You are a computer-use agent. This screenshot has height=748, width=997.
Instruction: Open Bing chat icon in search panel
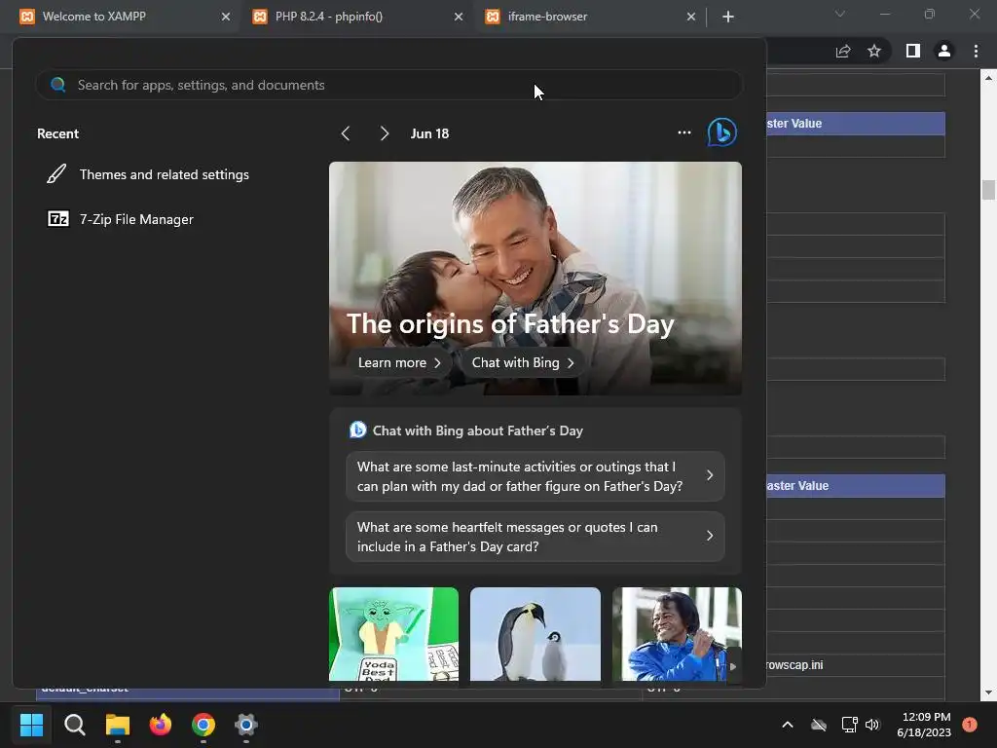click(x=722, y=132)
